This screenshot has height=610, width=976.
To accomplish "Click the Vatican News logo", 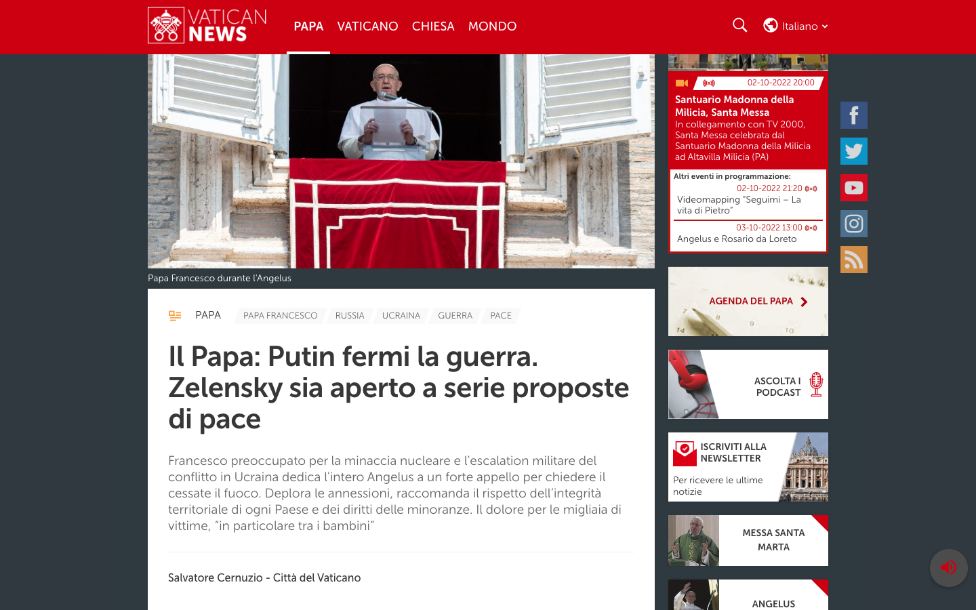I will tap(207, 26).
